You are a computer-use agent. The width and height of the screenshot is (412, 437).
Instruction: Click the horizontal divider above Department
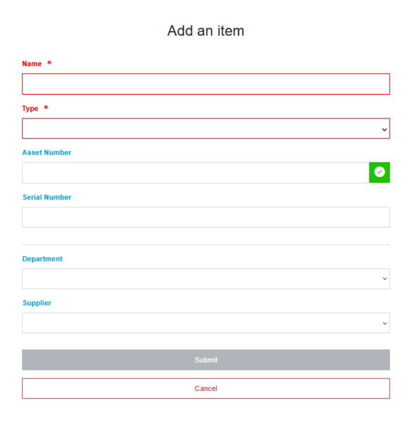tap(206, 244)
